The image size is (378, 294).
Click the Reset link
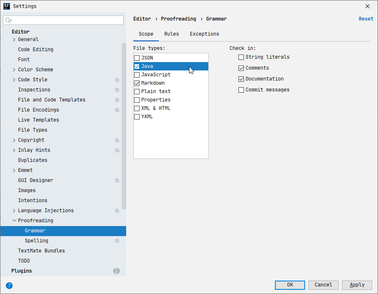point(366,19)
